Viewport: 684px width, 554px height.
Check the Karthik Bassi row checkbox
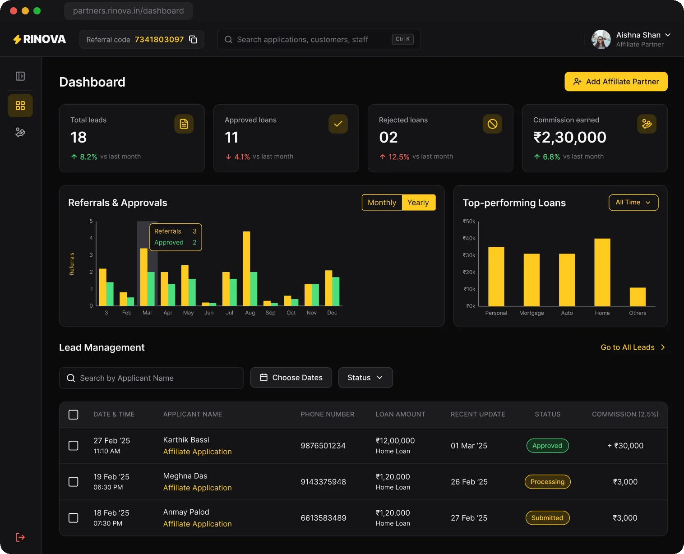point(73,446)
